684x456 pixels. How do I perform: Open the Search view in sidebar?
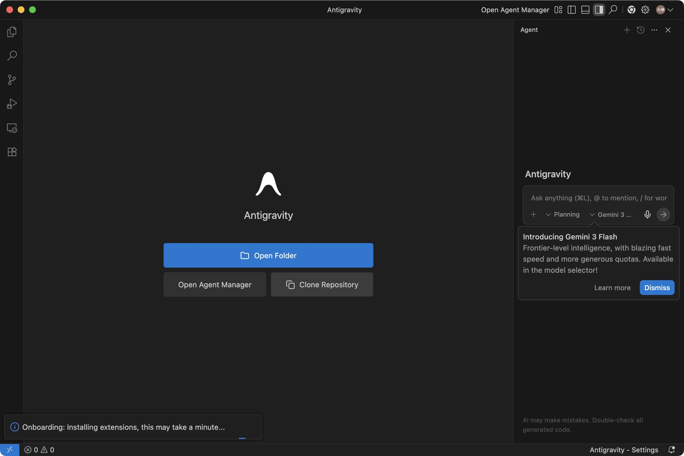12,56
